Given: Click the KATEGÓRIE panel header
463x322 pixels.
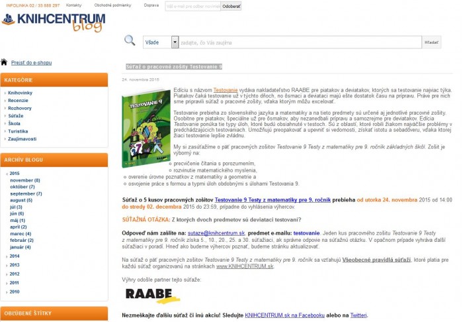Looking at the screenshot, I should click(x=54, y=80).
